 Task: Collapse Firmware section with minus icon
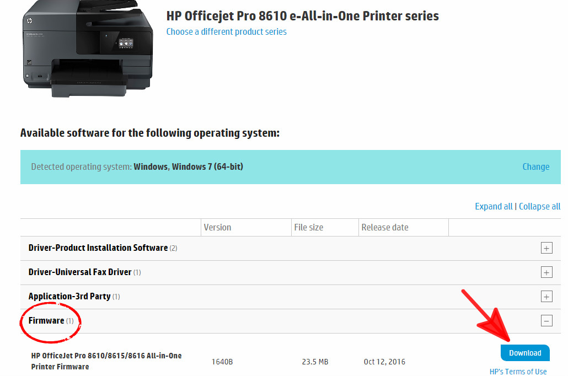tap(546, 320)
